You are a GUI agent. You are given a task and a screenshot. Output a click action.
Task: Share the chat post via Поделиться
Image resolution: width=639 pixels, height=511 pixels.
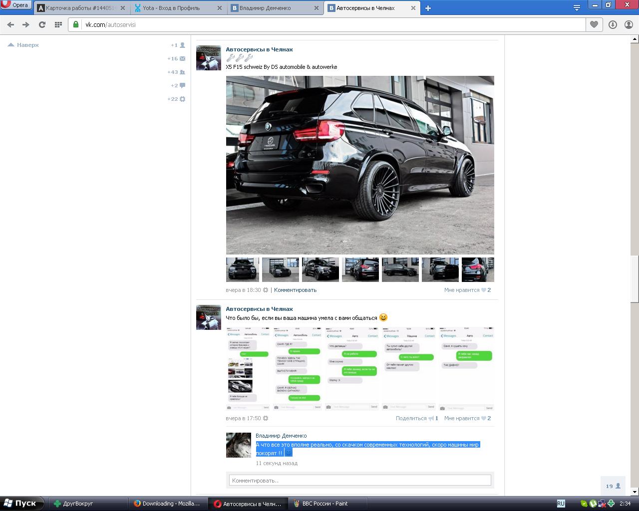point(417,418)
